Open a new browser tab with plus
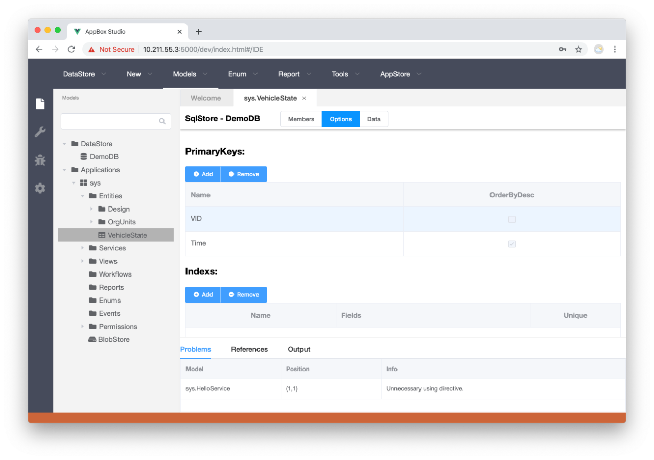This screenshot has width=654, height=460. point(199,32)
